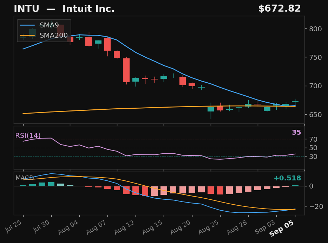The width and height of the screenshot is (328, 243).
Task: Click the RSI(14) panel label
Action: pyautogui.click(x=28, y=135)
